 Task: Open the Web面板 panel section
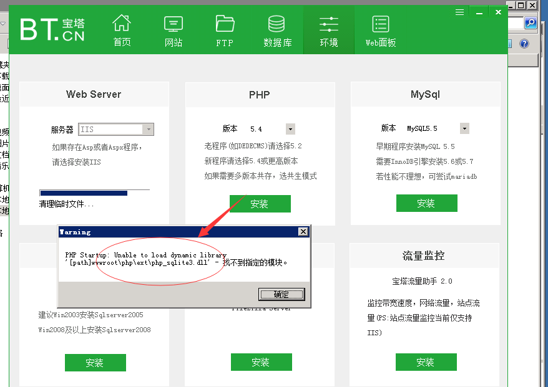click(x=381, y=31)
